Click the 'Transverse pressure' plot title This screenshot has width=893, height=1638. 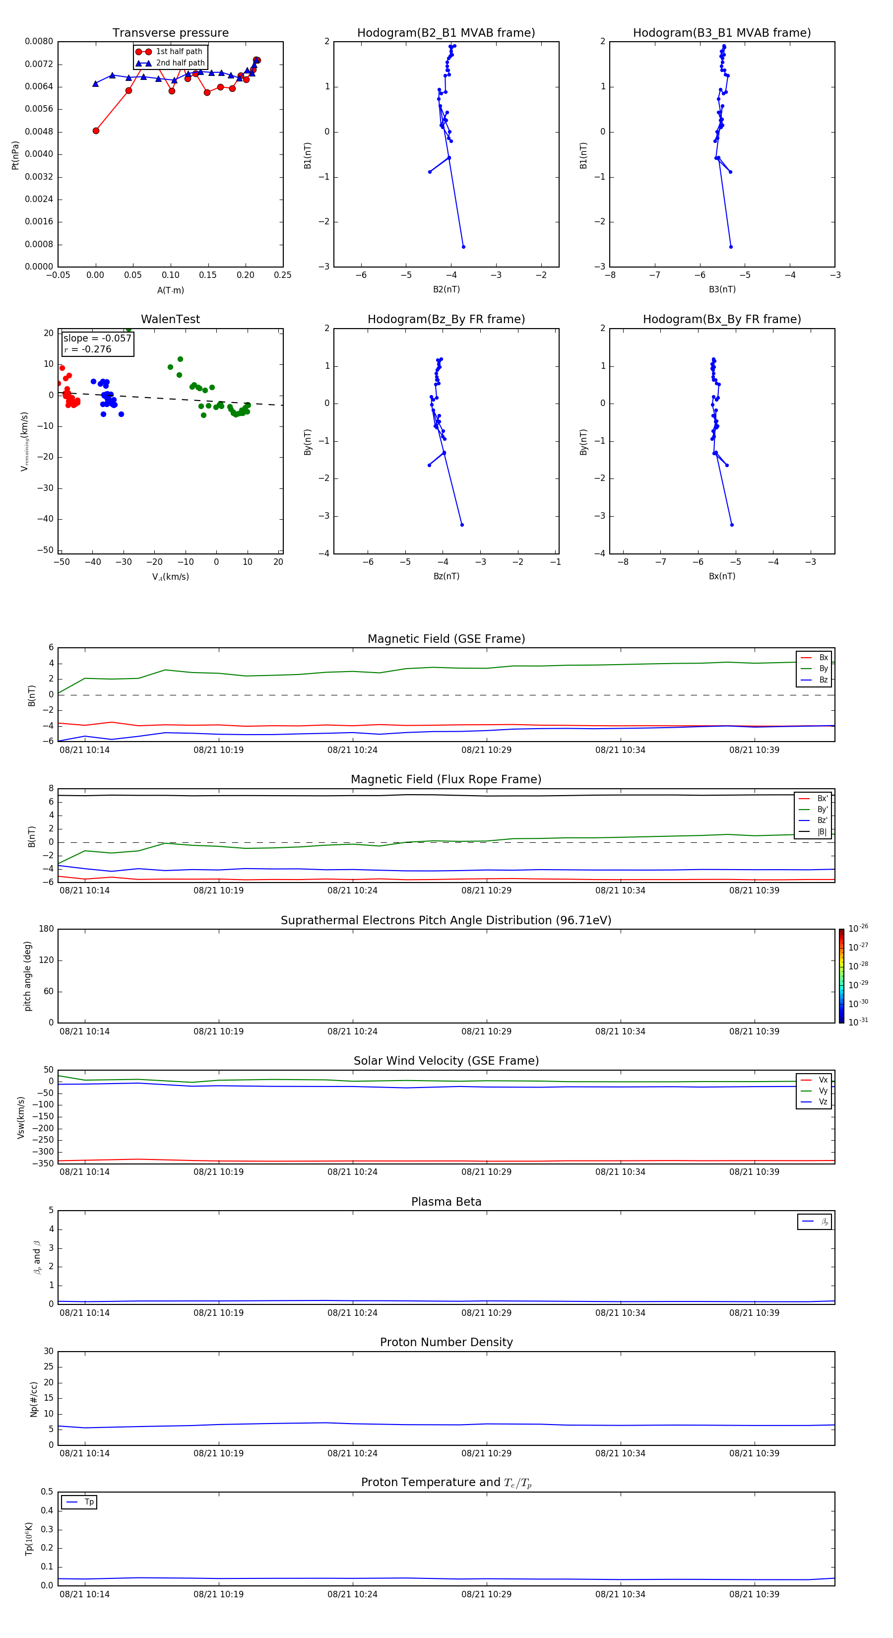tap(170, 33)
